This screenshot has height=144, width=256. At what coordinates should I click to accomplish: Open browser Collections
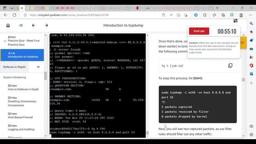point(223,15)
